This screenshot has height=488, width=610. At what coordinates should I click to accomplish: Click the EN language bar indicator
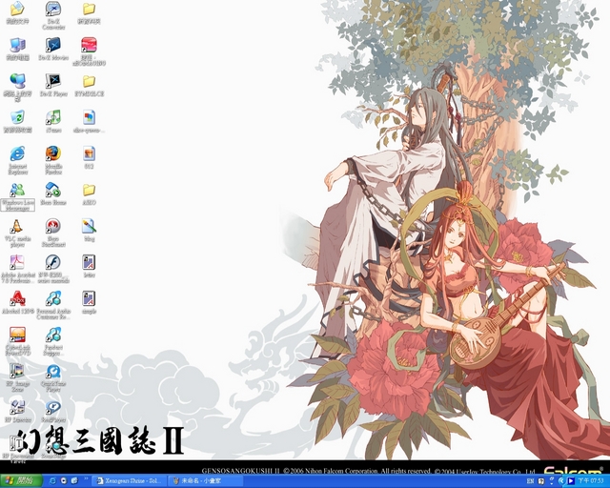coord(530,481)
